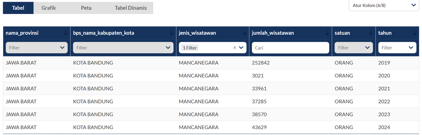The width and height of the screenshot is (422, 135).
Task: Click ORANG in the 2024 row
Action: coord(344,127)
